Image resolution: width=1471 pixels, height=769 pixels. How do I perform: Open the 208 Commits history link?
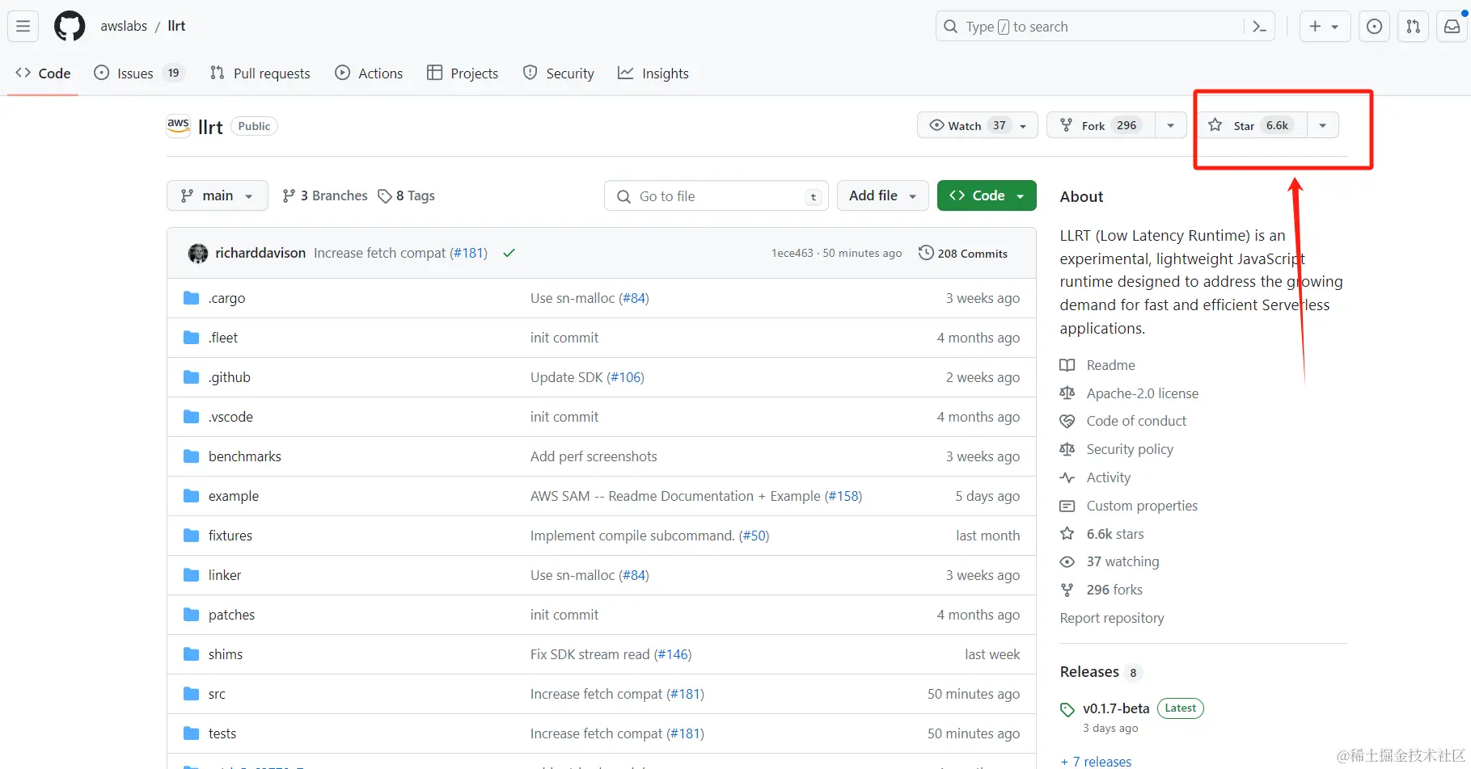[963, 254]
